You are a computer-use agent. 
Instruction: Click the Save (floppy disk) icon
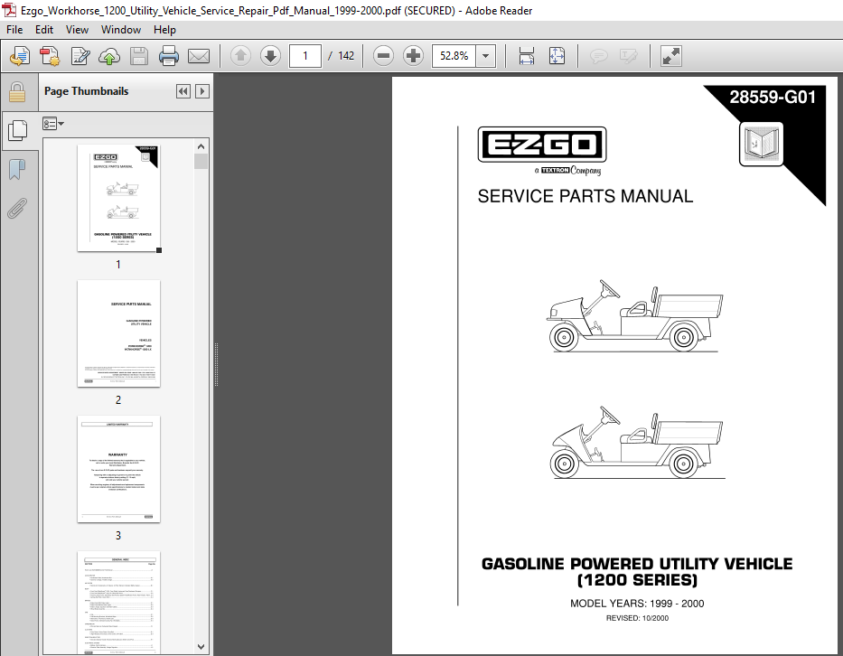[x=139, y=56]
